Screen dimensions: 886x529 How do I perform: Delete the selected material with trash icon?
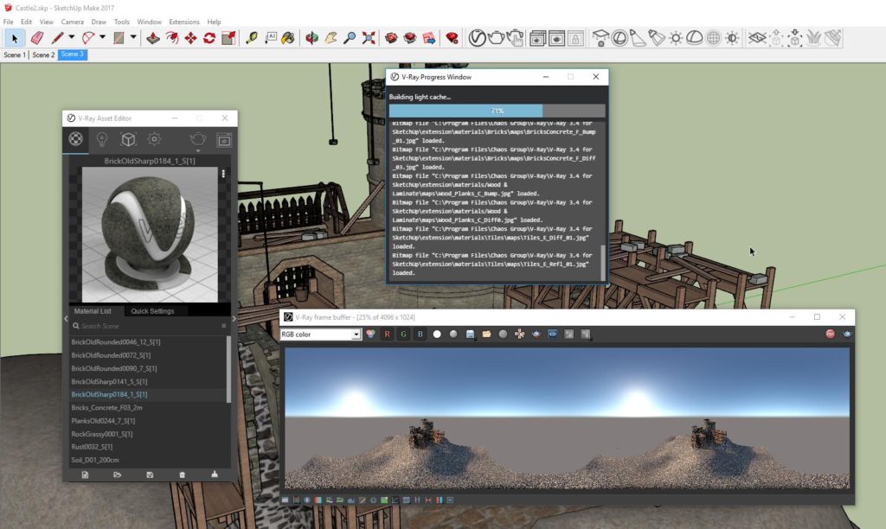pos(182,475)
